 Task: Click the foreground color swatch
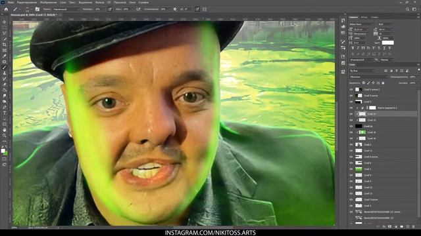(3, 151)
